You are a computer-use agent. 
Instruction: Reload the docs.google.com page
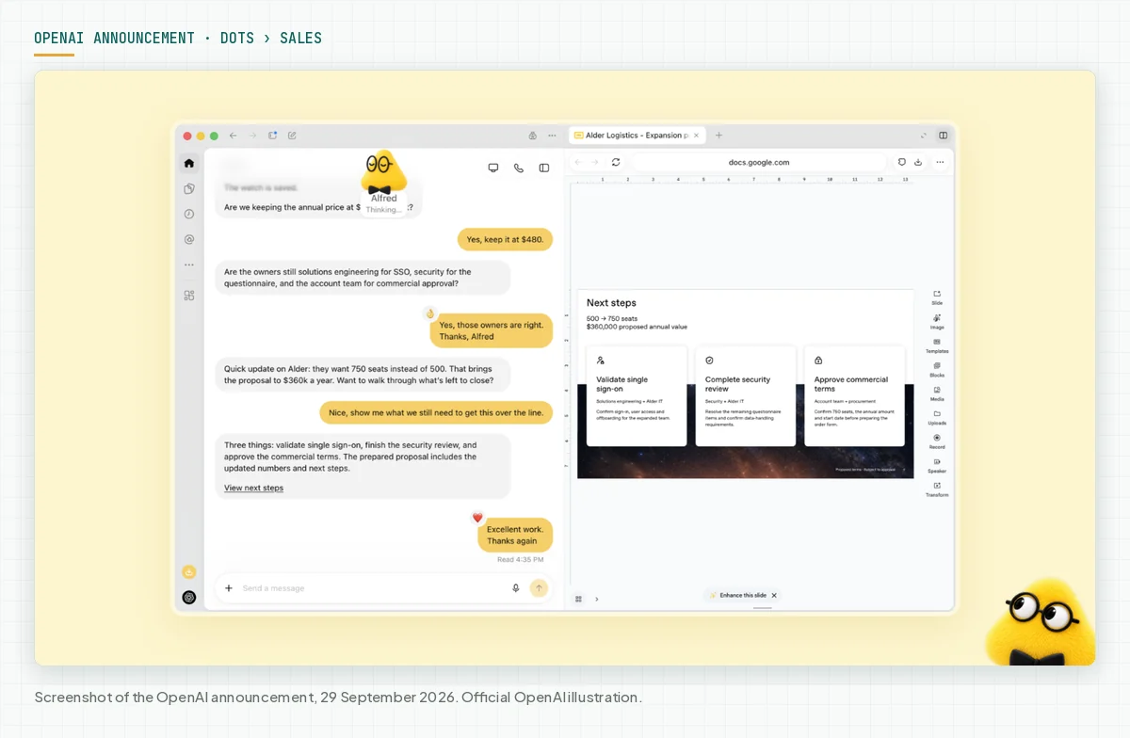[x=616, y=162]
